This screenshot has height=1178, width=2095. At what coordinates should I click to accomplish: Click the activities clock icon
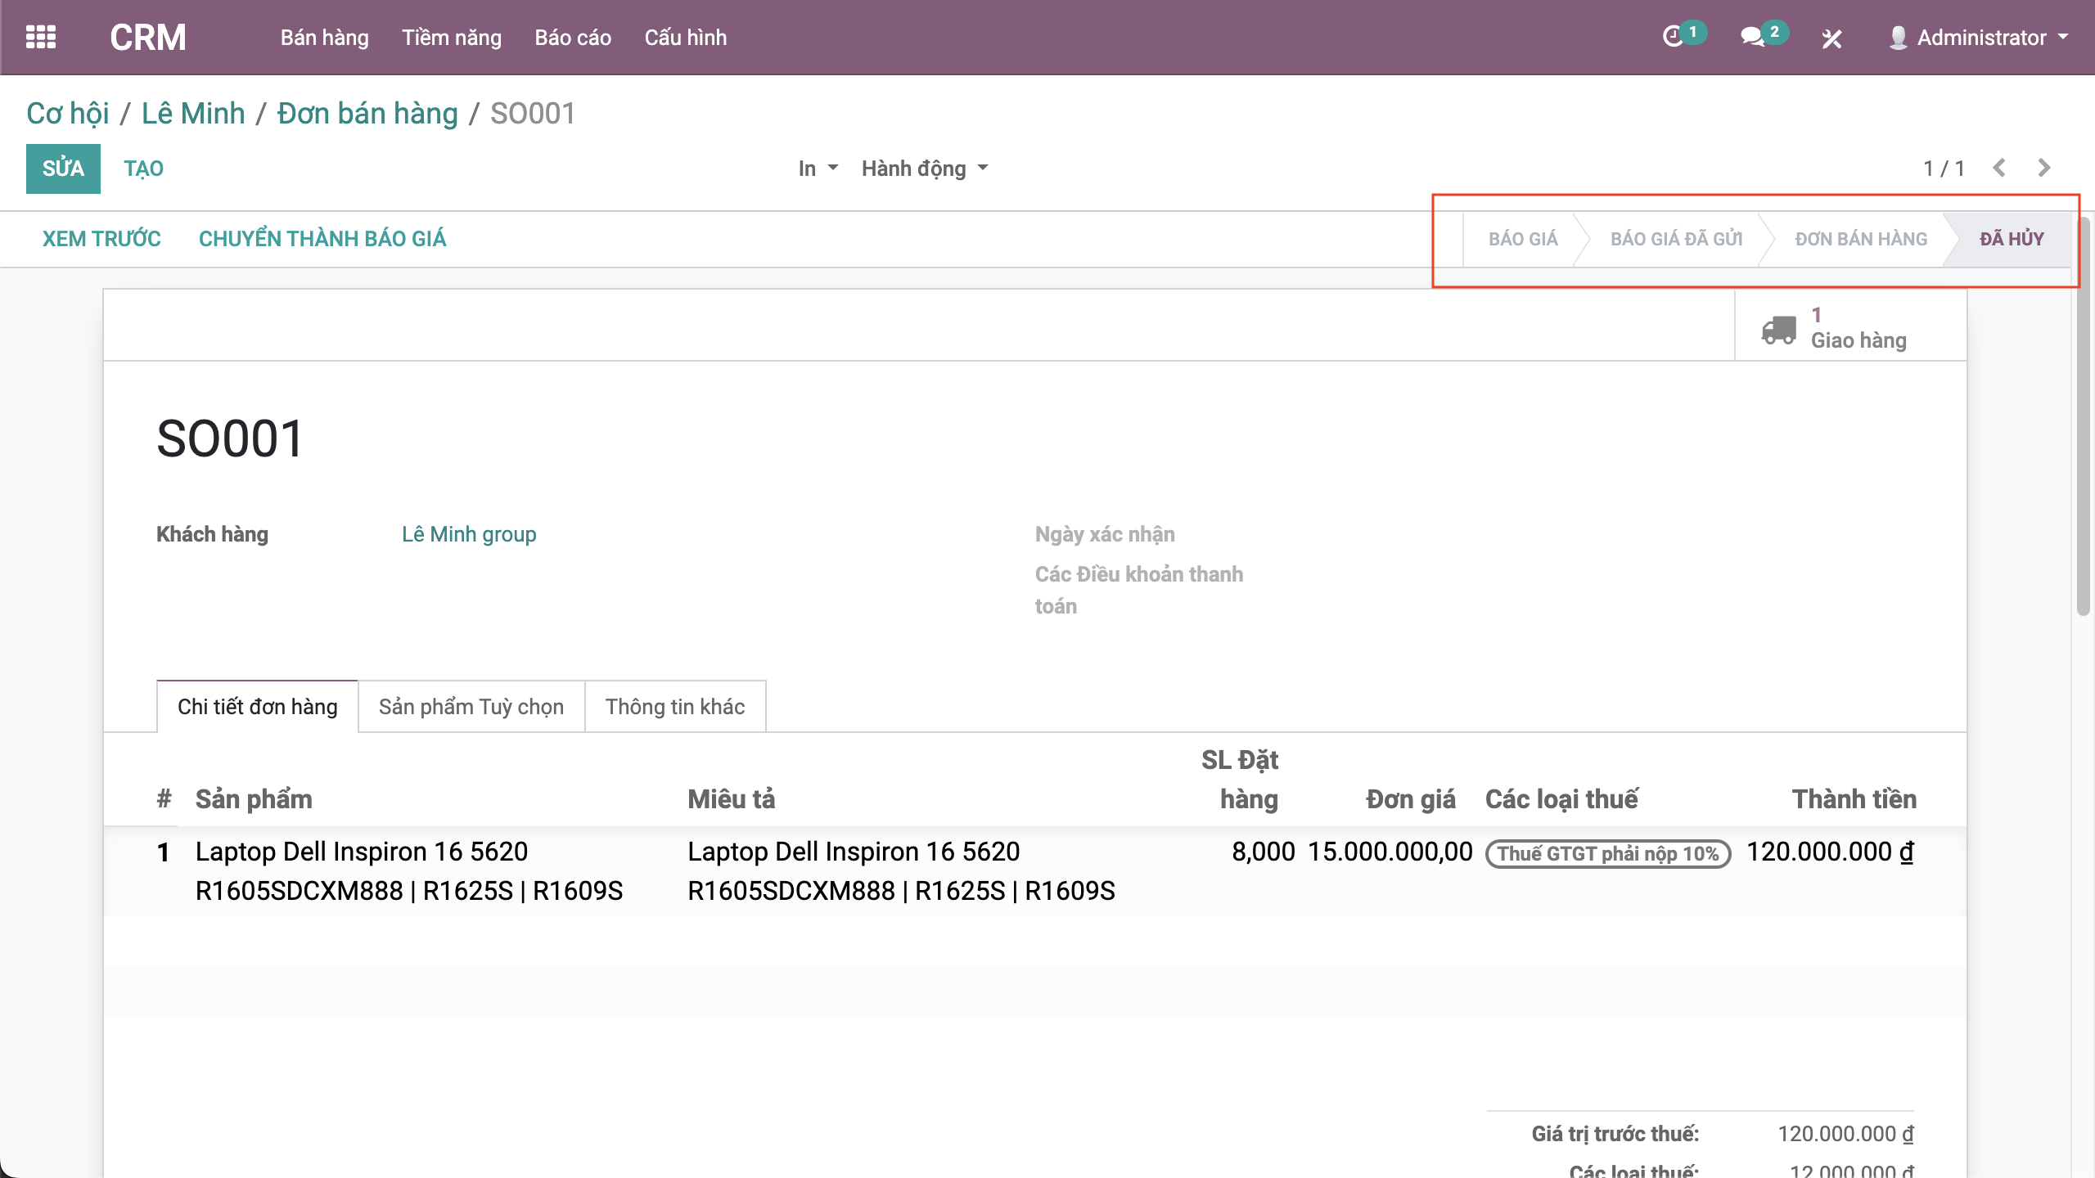[x=1673, y=38]
